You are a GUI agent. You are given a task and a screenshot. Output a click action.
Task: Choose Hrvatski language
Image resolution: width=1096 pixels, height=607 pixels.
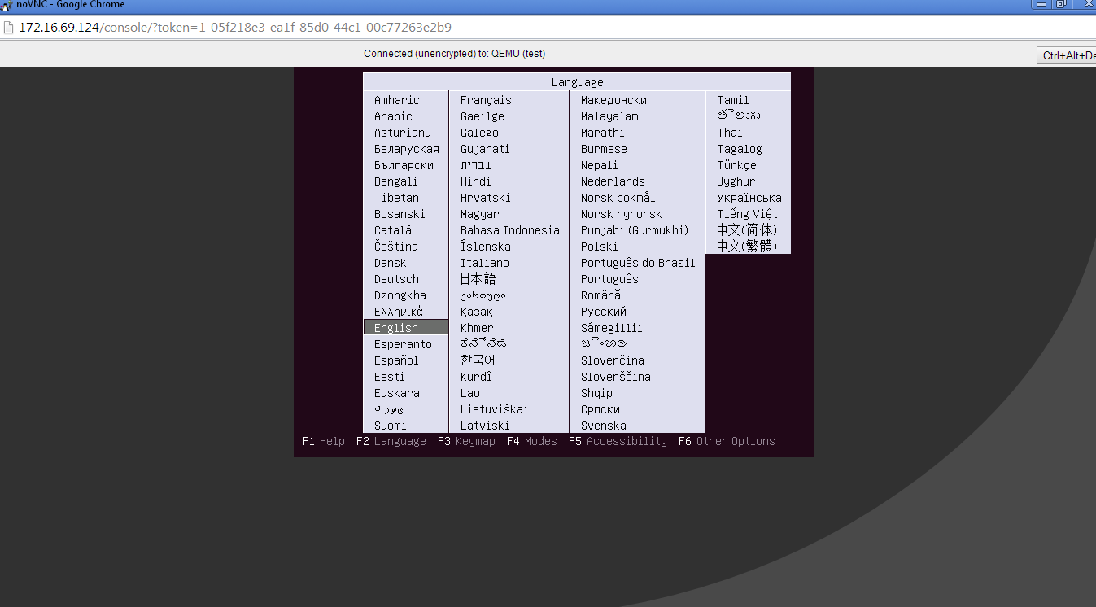(x=486, y=198)
